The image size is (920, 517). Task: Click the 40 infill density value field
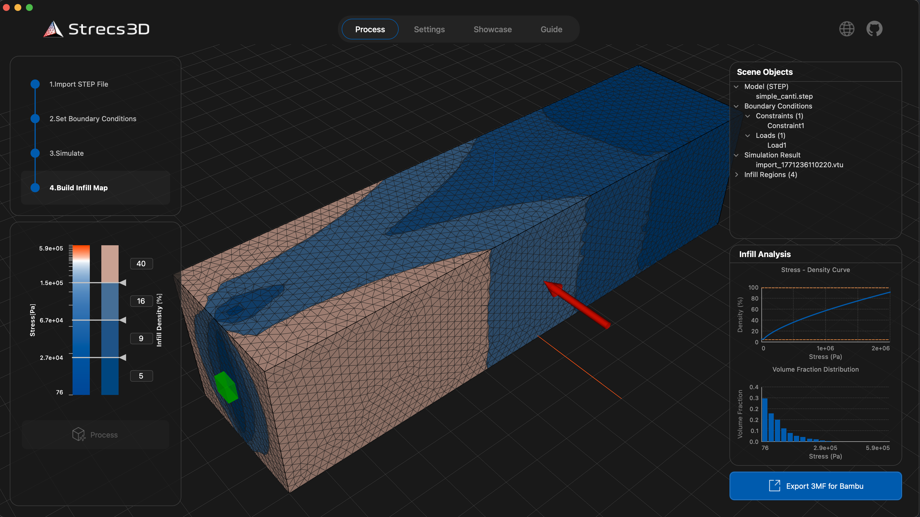tap(141, 263)
